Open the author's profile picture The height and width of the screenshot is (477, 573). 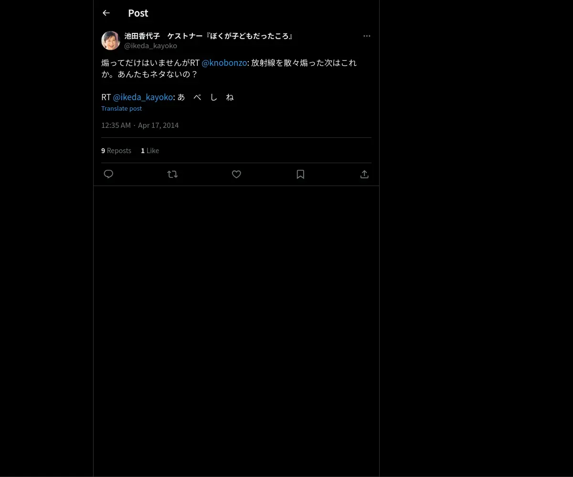[x=111, y=41]
